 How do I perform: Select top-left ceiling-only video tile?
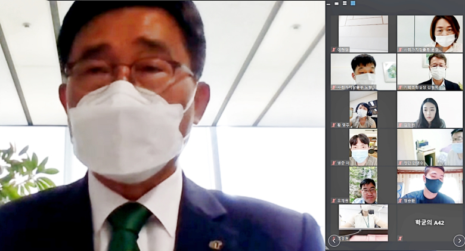363,34
